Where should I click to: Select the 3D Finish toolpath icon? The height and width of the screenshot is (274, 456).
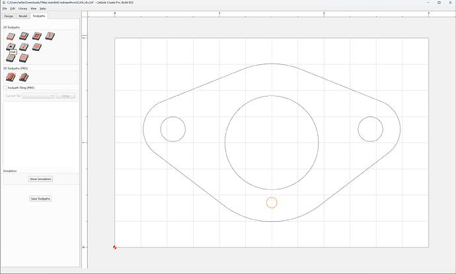pos(24,77)
